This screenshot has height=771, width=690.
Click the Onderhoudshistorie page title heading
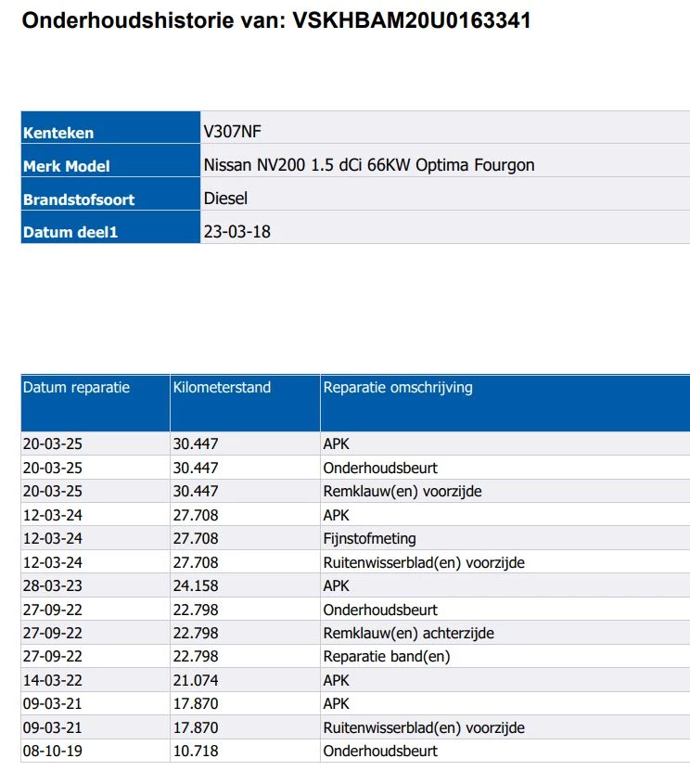[276, 20]
